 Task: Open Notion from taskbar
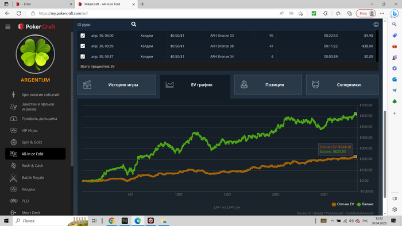tap(125, 221)
